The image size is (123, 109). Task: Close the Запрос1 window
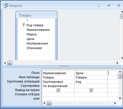(x=119, y=6)
